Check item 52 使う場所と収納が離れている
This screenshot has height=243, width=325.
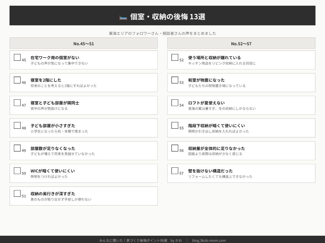(x=175, y=57)
